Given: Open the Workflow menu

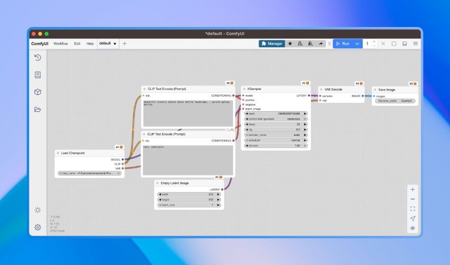Looking at the screenshot, I should (61, 44).
